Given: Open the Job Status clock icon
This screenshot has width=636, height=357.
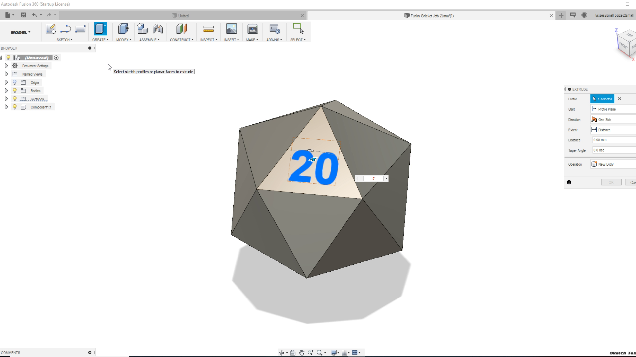Looking at the screenshot, I should pyautogui.click(x=584, y=15).
